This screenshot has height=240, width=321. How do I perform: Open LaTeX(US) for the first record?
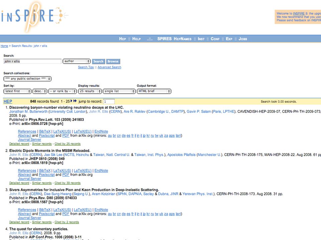pyautogui.click(x=62, y=131)
